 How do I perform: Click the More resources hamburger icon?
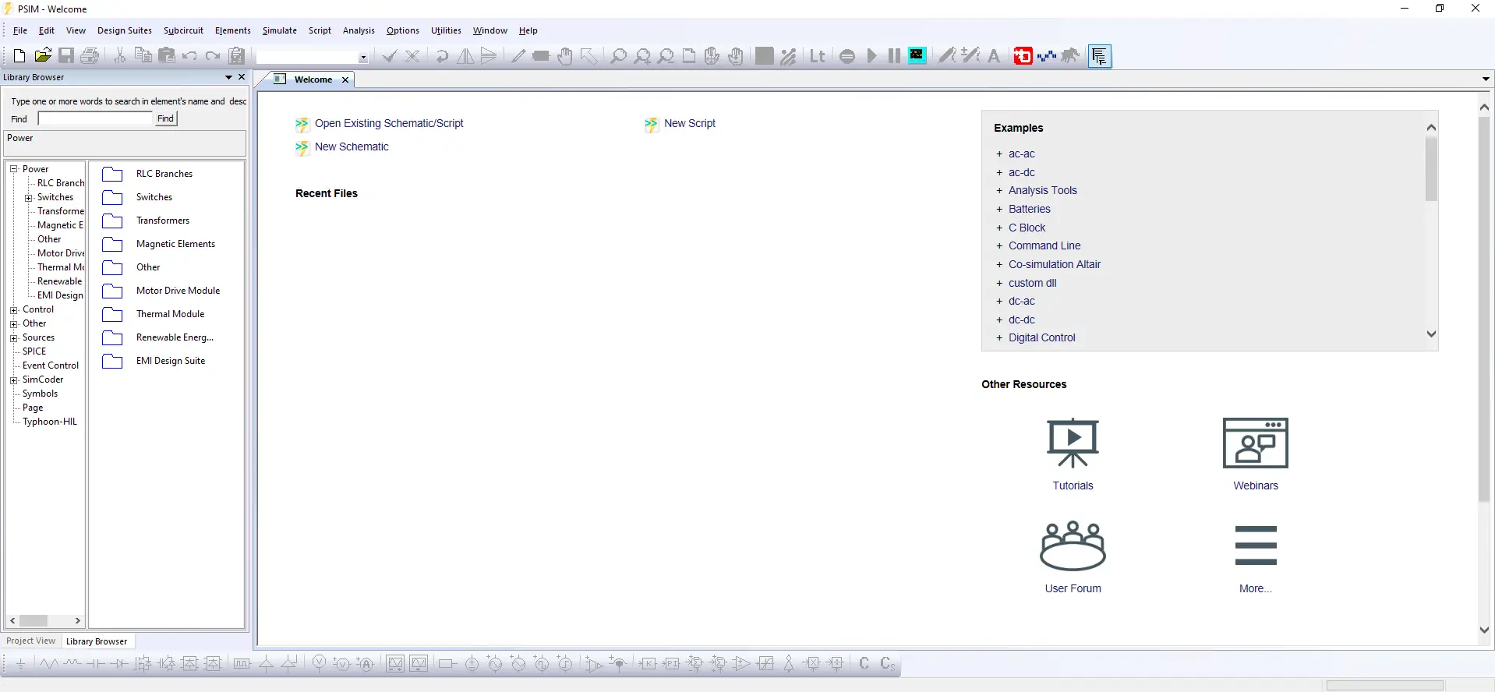[1256, 545]
